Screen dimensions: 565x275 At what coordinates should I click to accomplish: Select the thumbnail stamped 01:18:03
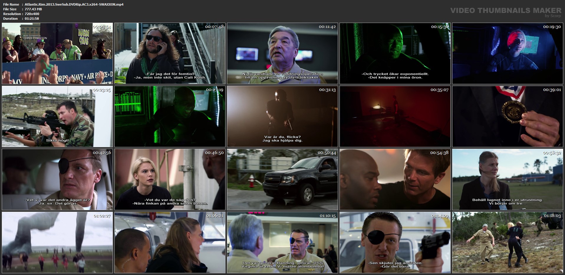[508, 242]
